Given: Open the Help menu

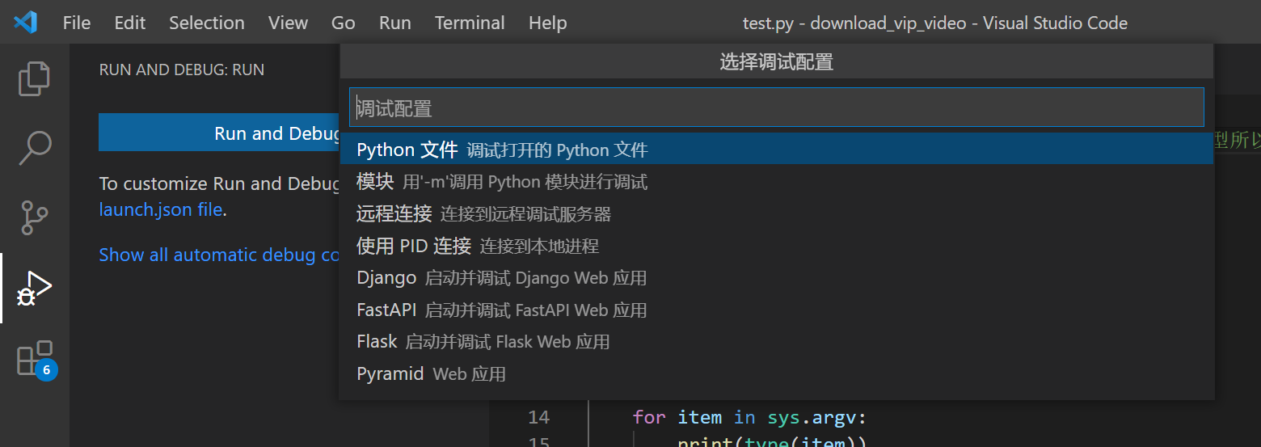Looking at the screenshot, I should click(547, 23).
